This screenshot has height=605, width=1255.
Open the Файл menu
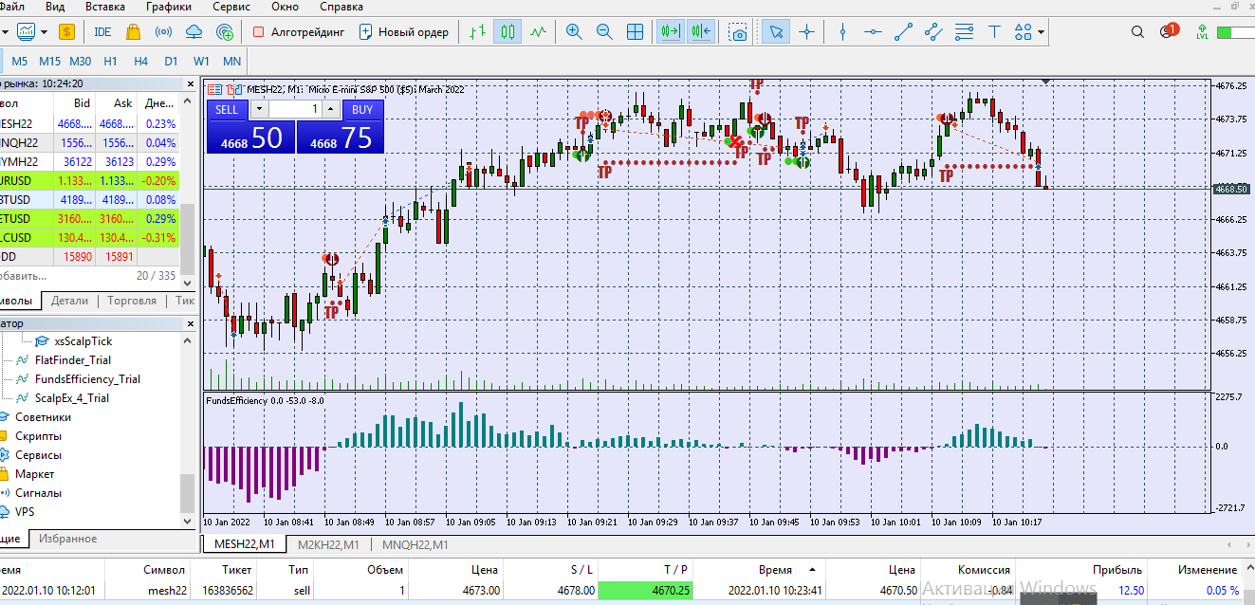tap(11, 7)
